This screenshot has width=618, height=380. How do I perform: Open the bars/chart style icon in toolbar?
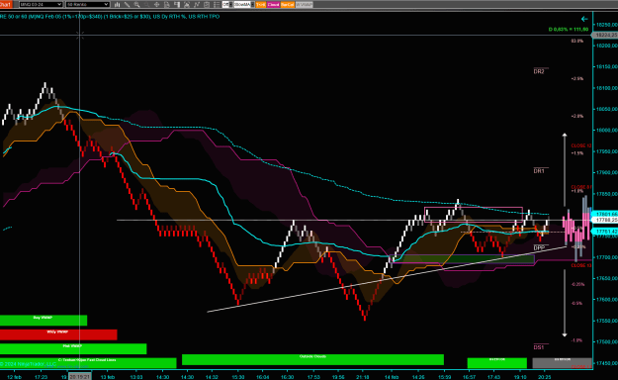[x=117, y=4]
